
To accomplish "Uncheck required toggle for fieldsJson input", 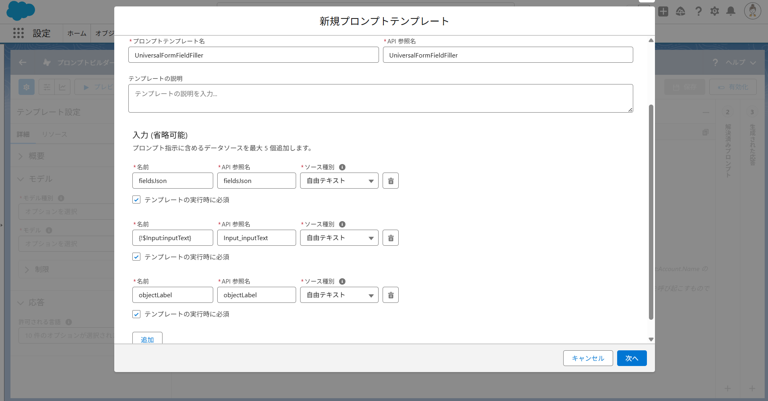I will pos(136,199).
